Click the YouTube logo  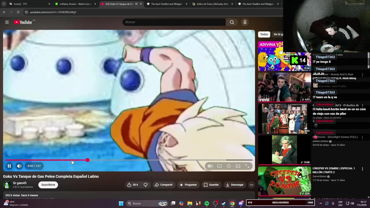tap(23, 22)
